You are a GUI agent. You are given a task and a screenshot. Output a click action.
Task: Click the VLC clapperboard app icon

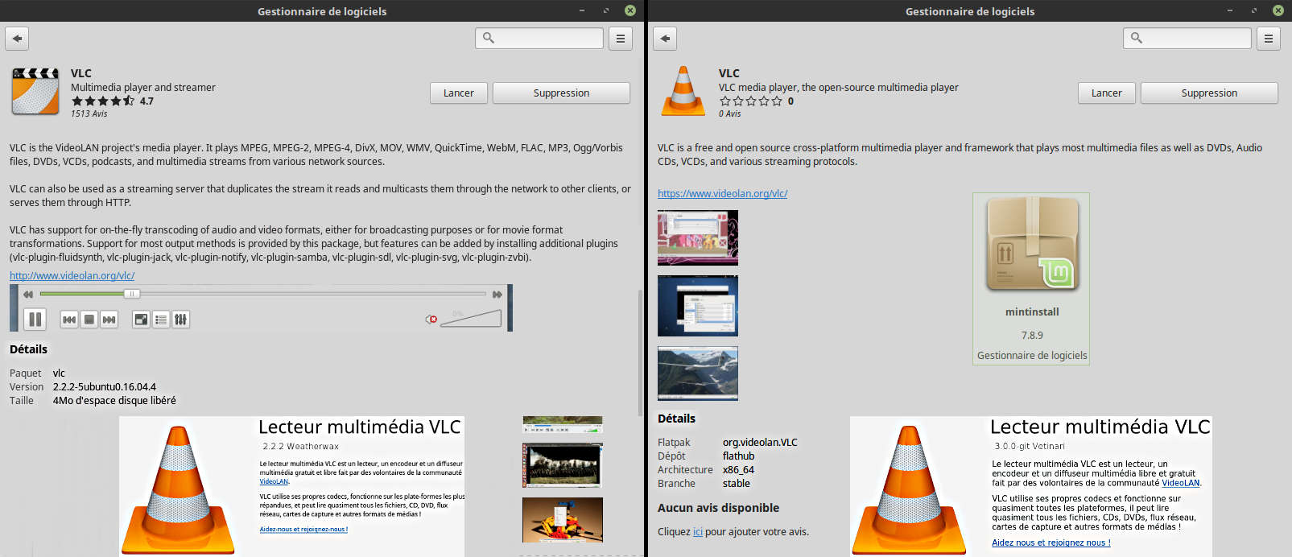[35, 92]
